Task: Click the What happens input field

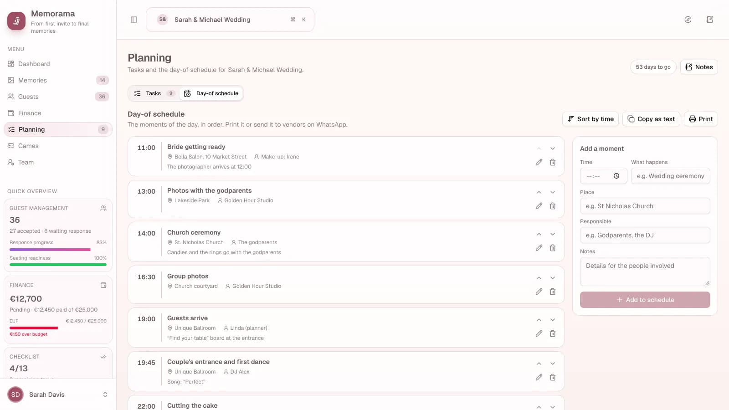Action: 671,176
